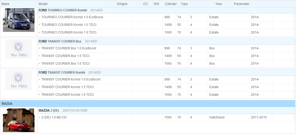Screen dimensions: 296x134
Task: Click the Year column header
Action: (x=219, y=4)
